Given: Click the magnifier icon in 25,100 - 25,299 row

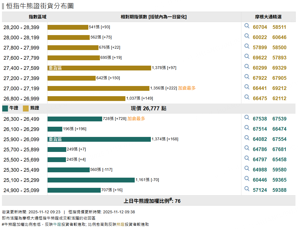Looking at the screenshot, I should coord(247,179).
